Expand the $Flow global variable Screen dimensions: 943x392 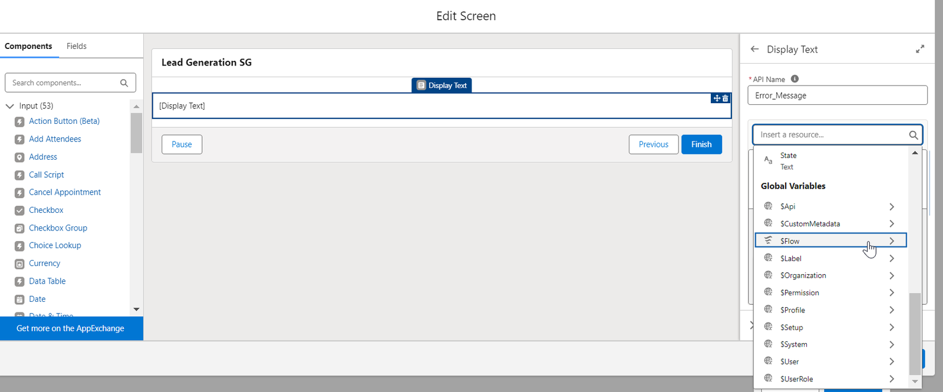coord(891,241)
